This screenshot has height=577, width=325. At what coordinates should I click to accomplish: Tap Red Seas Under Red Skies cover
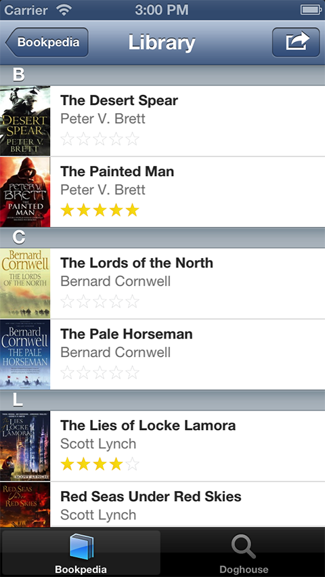pyautogui.click(x=25, y=505)
